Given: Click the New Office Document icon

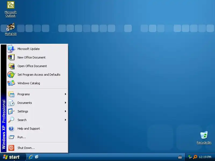Looking at the screenshot, I should click(11, 57).
